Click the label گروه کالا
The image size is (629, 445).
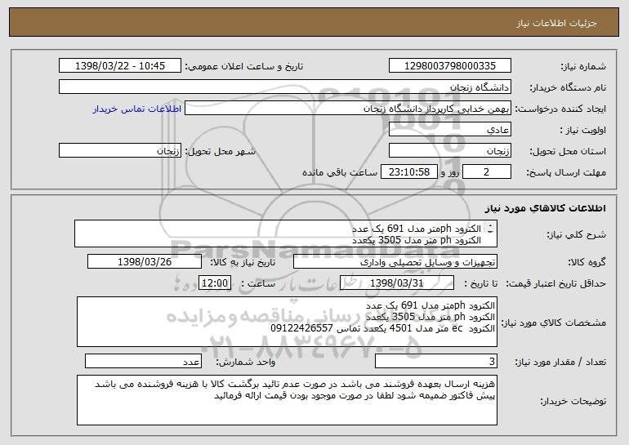point(587,263)
